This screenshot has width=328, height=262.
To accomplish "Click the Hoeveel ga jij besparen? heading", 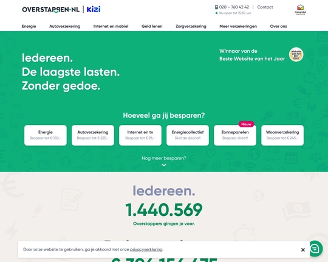I will pyautogui.click(x=164, y=115).
